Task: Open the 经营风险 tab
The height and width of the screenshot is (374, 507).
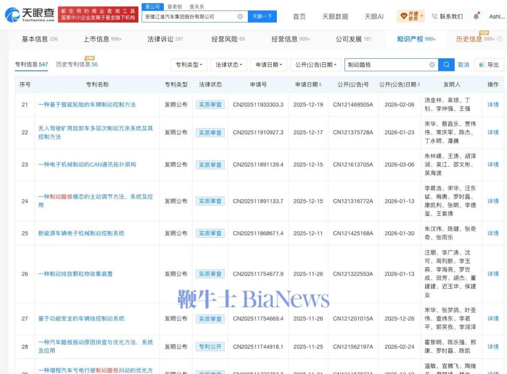Action: pos(228,39)
